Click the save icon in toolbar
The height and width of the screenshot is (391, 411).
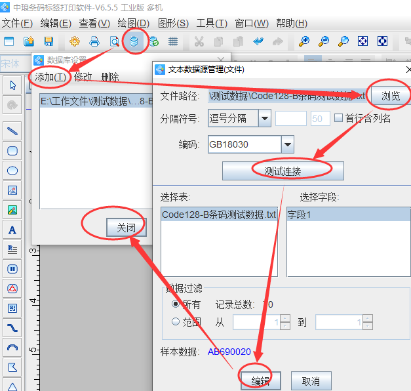click(49, 41)
